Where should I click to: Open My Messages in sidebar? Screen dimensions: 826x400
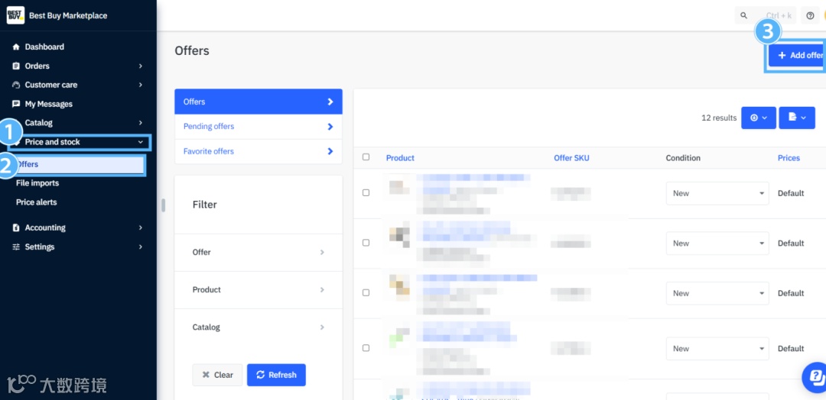[48, 104]
